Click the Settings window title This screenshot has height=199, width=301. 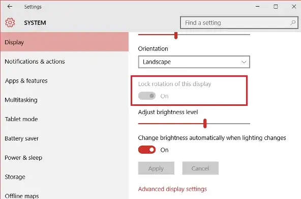point(33,7)
